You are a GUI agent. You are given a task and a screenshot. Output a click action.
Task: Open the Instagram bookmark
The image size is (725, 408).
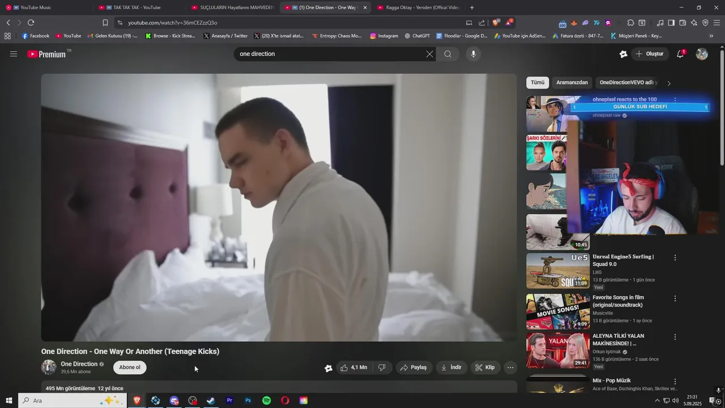[x=384, y=36]
